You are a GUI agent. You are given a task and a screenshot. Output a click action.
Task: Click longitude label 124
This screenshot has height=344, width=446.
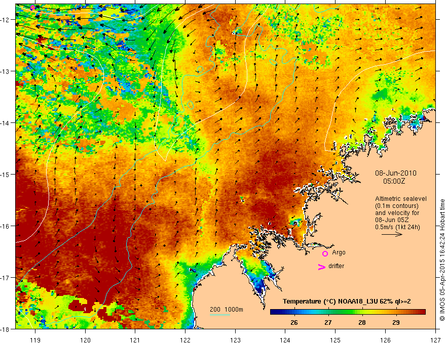click(285, 340)
